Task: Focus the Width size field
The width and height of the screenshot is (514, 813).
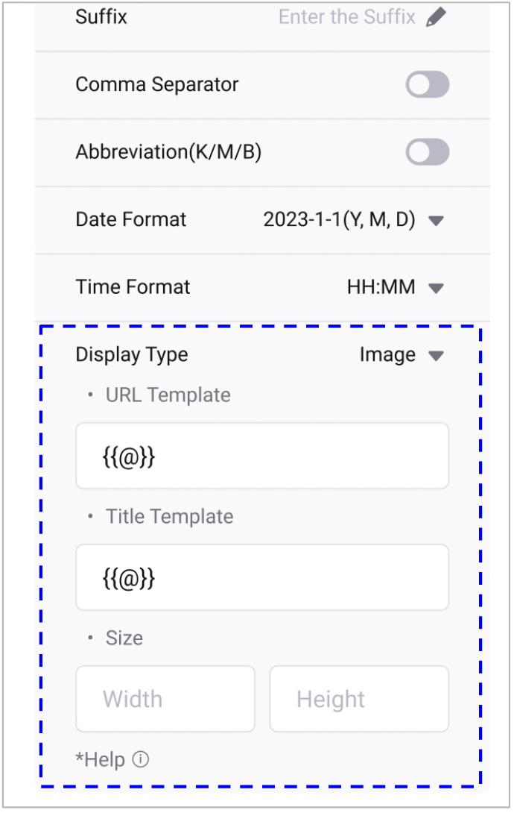Action: pos(165,700)
